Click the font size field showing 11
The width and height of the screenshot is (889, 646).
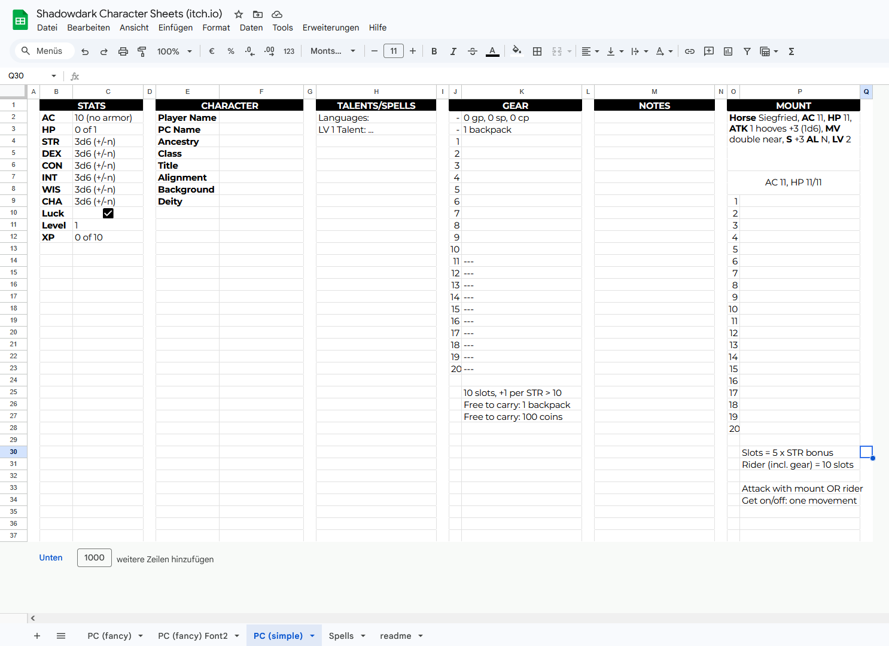(394, 51)
